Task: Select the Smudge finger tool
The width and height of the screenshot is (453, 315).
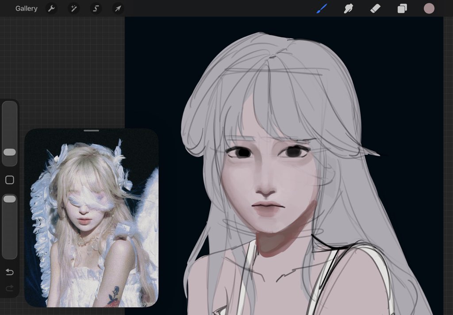Action: [x=349, y=9]
